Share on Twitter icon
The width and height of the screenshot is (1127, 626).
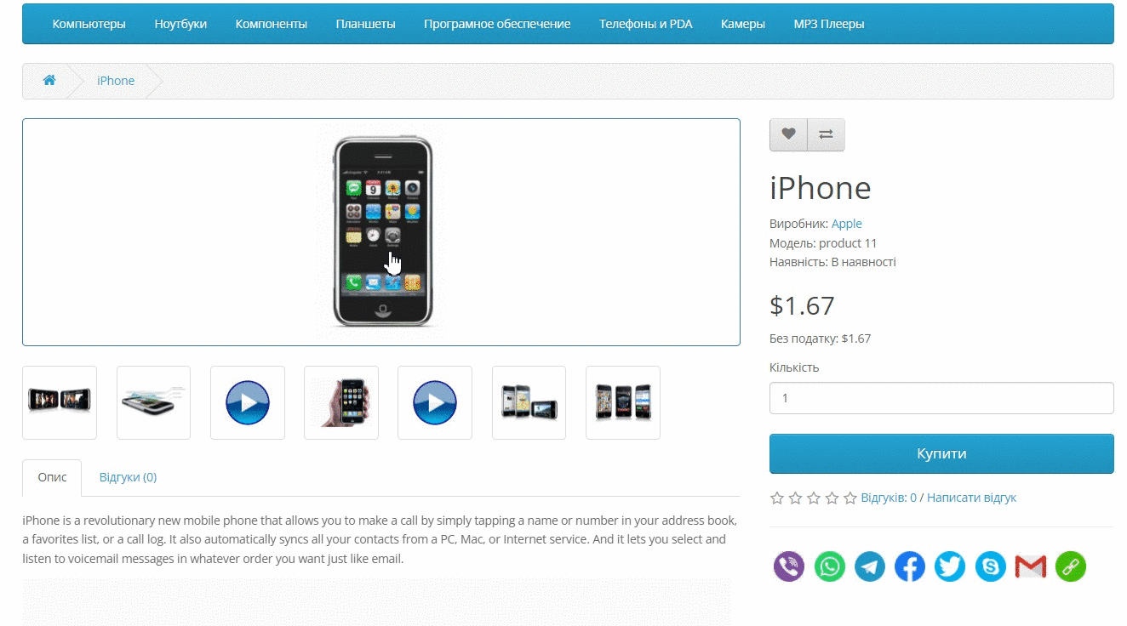[950, 566]
